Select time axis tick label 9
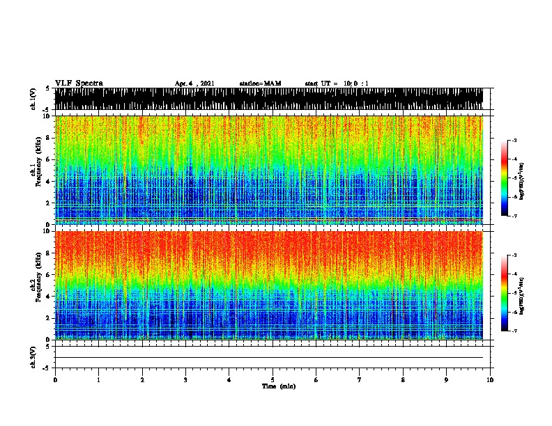This screenshot has height=426, width=552. 446,380
